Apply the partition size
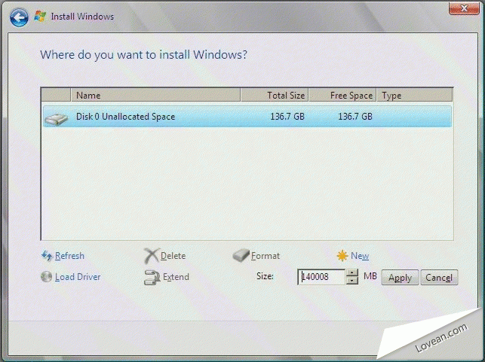The image size is (485, 362). (x=400, y=277)
